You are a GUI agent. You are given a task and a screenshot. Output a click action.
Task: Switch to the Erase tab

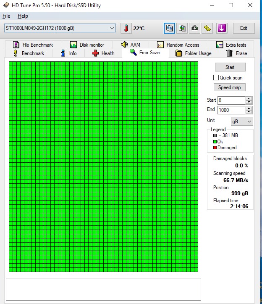pos(237,53)
